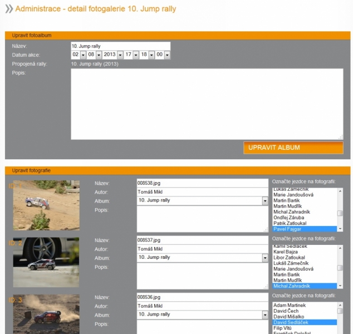Viewport: 353px width, 334px height.
Task: Open the year dropdown showing 2013
Action: (x=113, y=55)
